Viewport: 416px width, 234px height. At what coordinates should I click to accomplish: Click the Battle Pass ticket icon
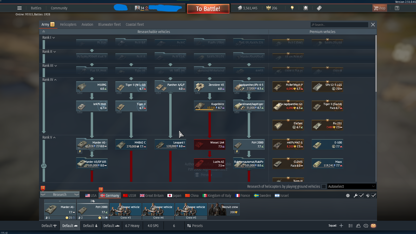[319, 8]
